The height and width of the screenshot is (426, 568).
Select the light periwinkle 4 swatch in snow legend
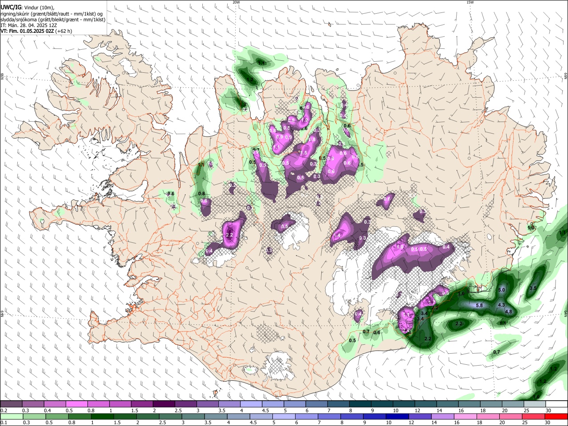coord(251,404)
